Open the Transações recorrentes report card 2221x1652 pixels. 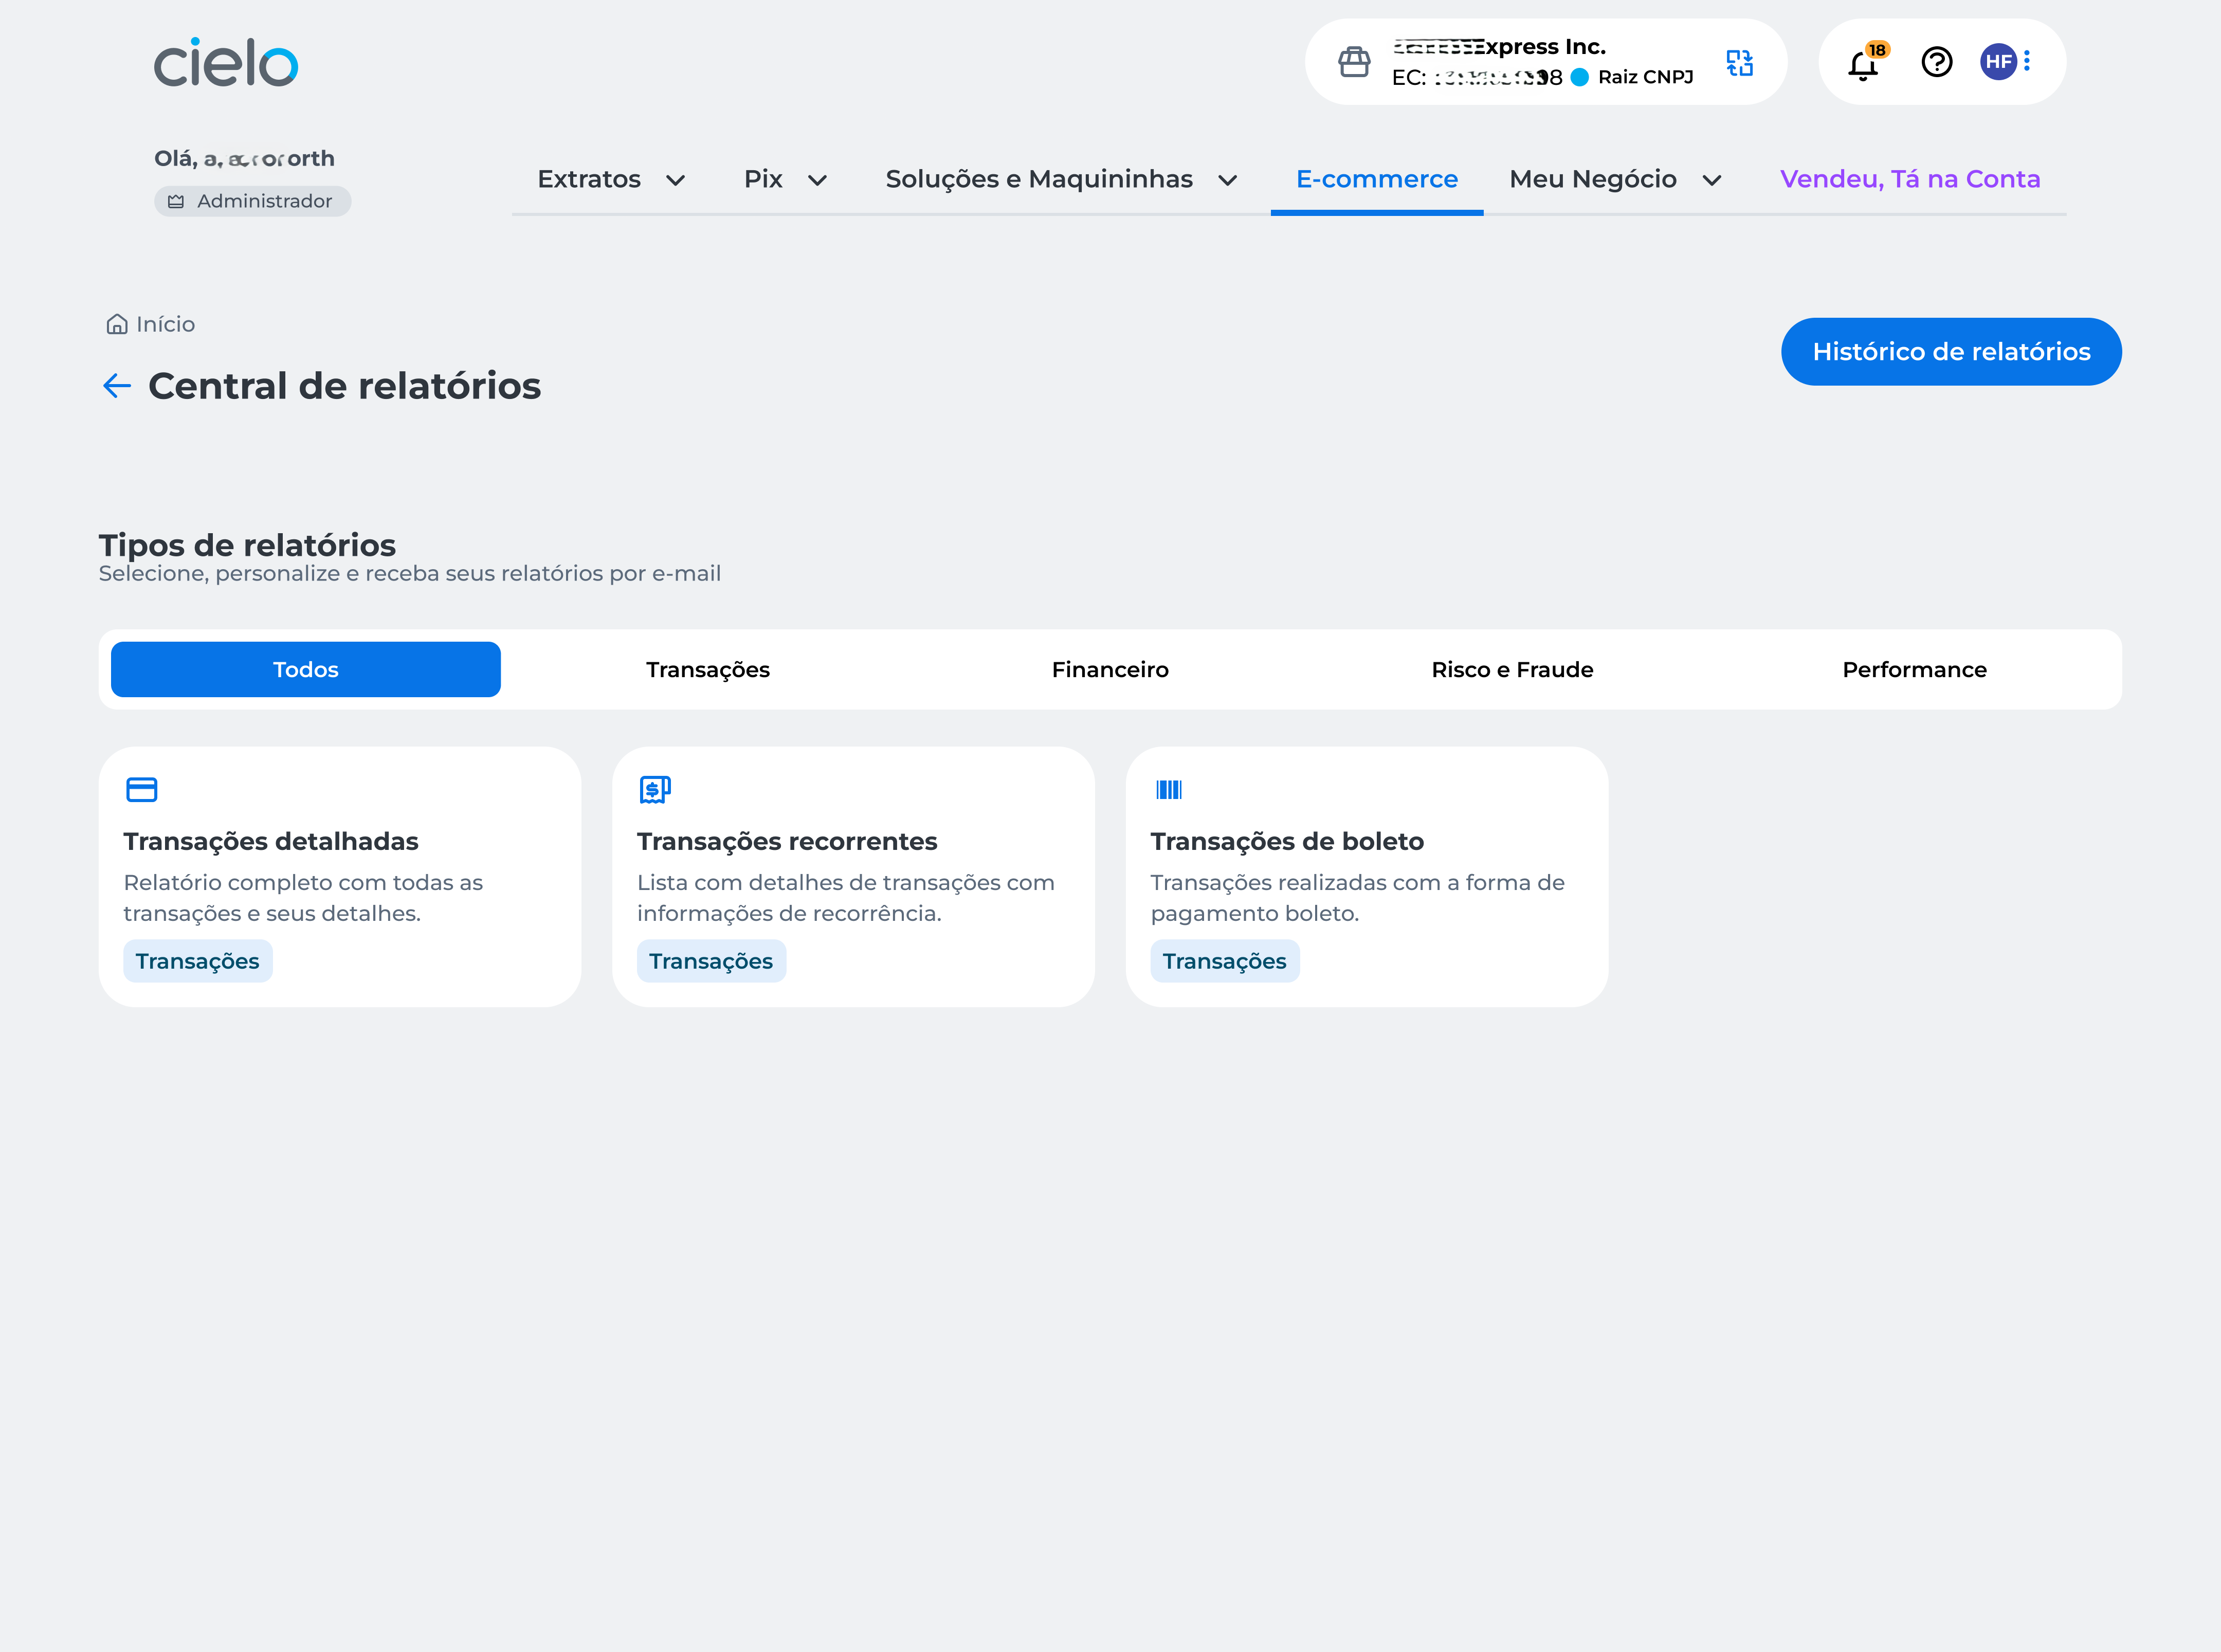pos(853,876)
